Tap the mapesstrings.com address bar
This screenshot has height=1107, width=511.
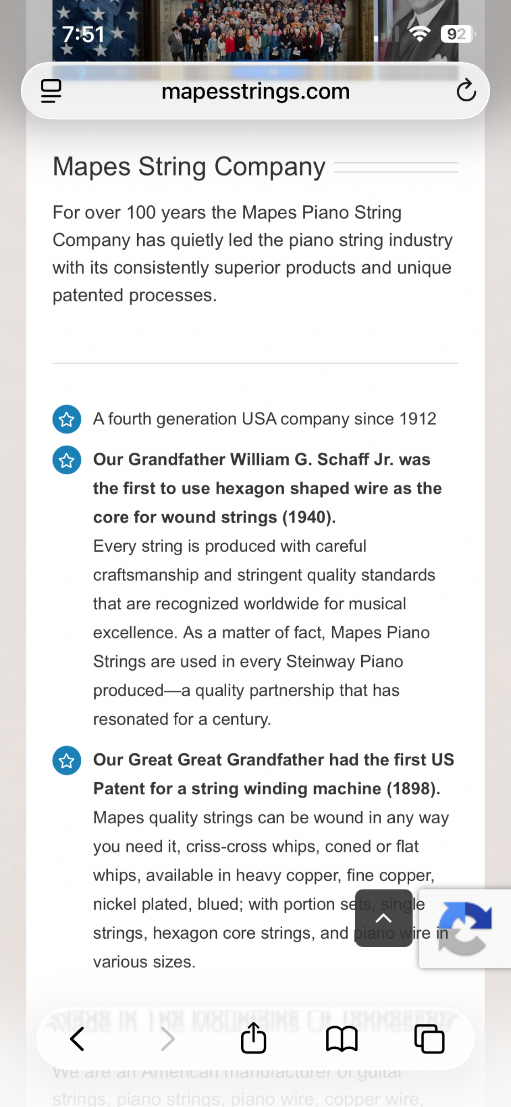[x=255, y=91]
